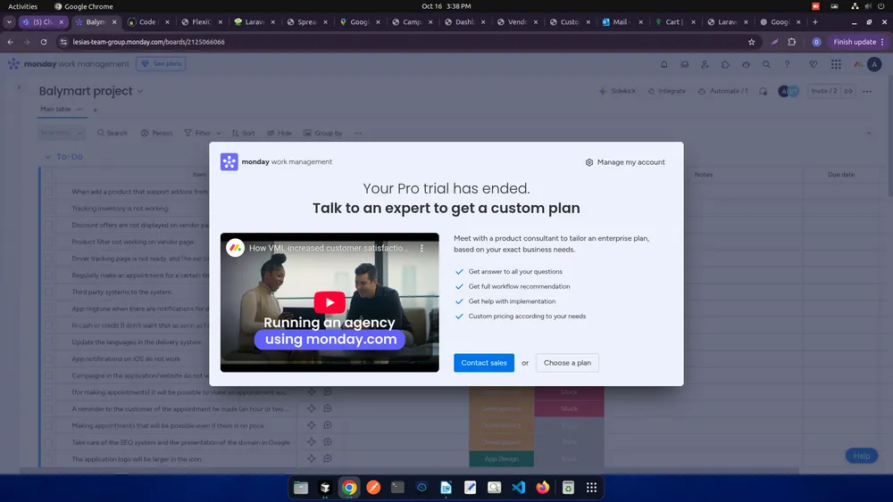Screen dimensions: 893x502
Task: Expand the Balymart project name dropdown
Action: pyautogui.click(x=140, y=91)
